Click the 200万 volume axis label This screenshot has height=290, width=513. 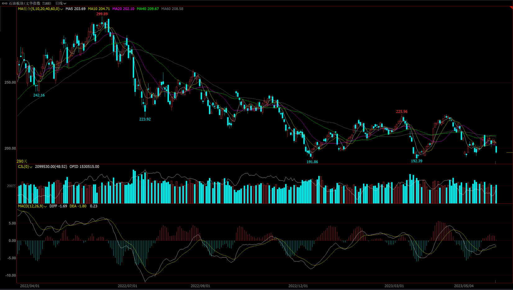[x=11, y=186]
